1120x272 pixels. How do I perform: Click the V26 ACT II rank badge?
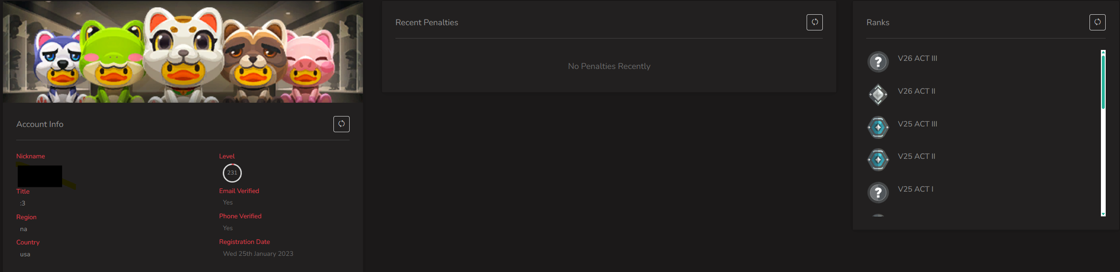(x=878, y=95)
